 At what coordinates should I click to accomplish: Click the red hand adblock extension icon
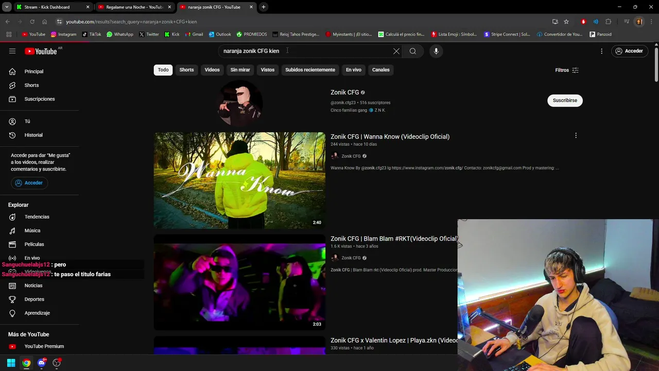(583, 22)
